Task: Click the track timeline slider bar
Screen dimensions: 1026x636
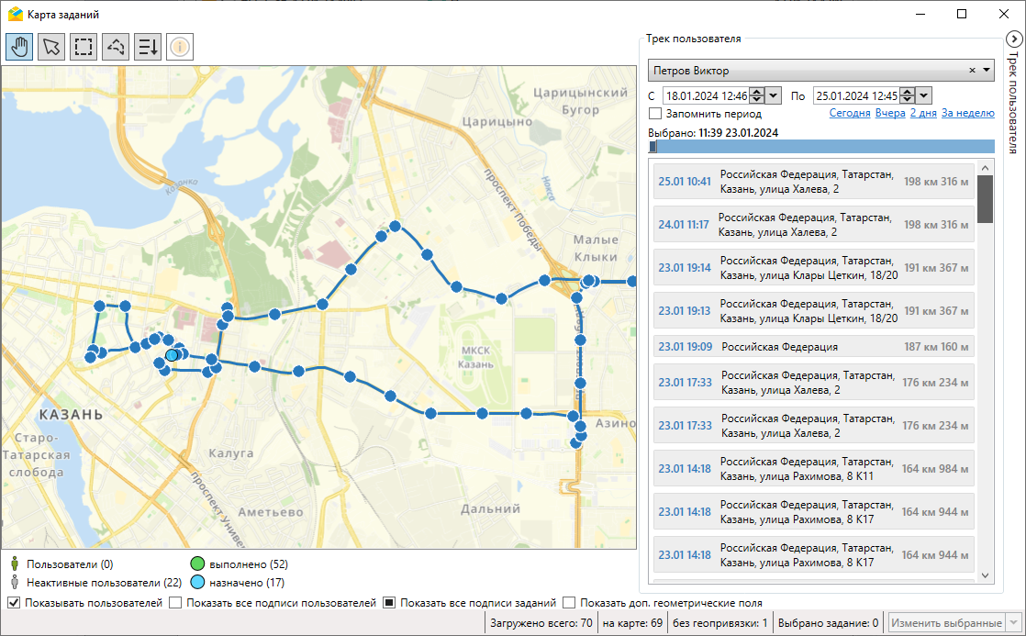Action: tap(820, 146)
